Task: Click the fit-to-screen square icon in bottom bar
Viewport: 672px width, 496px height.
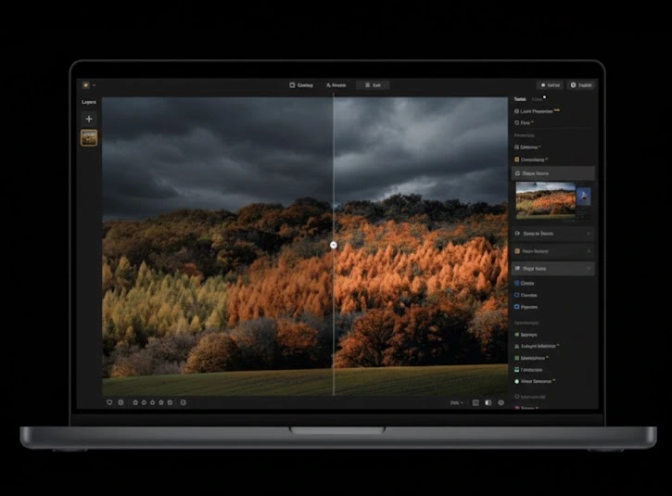Action: 475,403
